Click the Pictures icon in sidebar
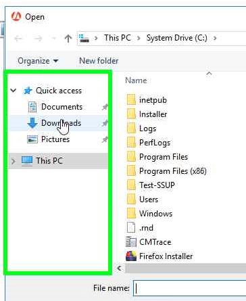The width and height of the screenshot is (246, 301). (x=32, y=139)
